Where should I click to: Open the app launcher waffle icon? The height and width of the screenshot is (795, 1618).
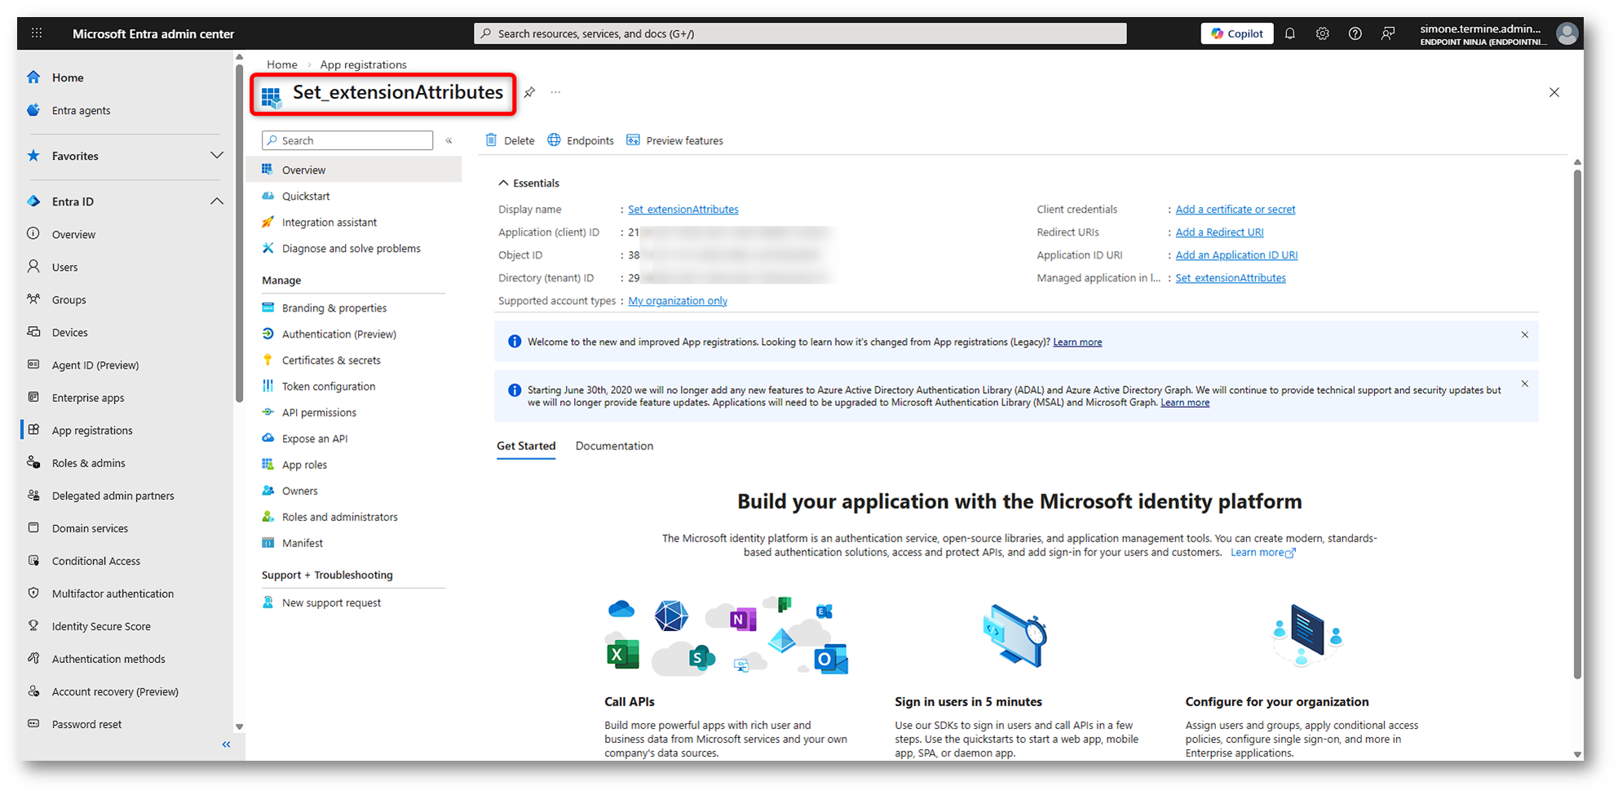(x=37, y=33)
